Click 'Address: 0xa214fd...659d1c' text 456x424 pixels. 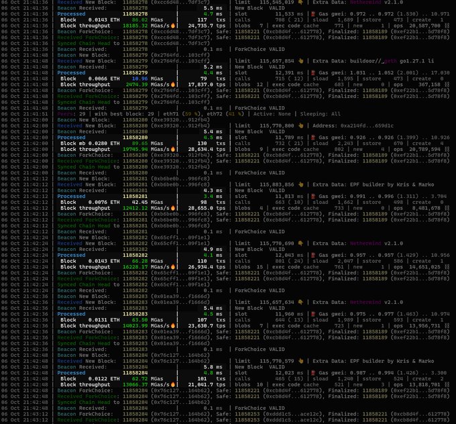[x=353, y=125]
